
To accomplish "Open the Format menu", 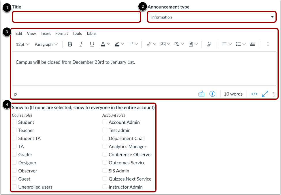I will point(61,33).
